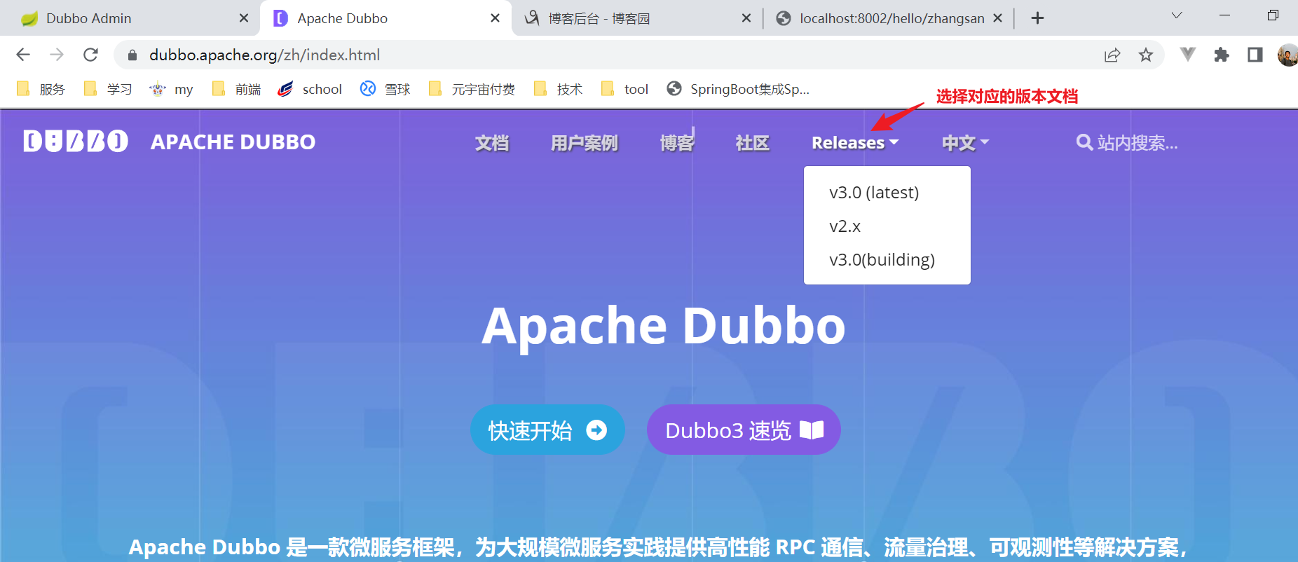Go back to the previous page

coord(23,55)
